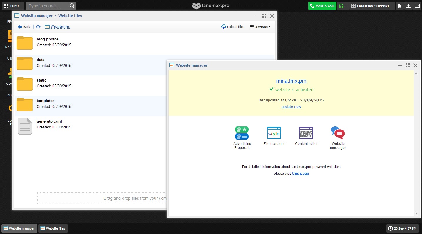Switch to Website manager taskbar tab
The image size is (422, 234).
click(x=19, y=228)
